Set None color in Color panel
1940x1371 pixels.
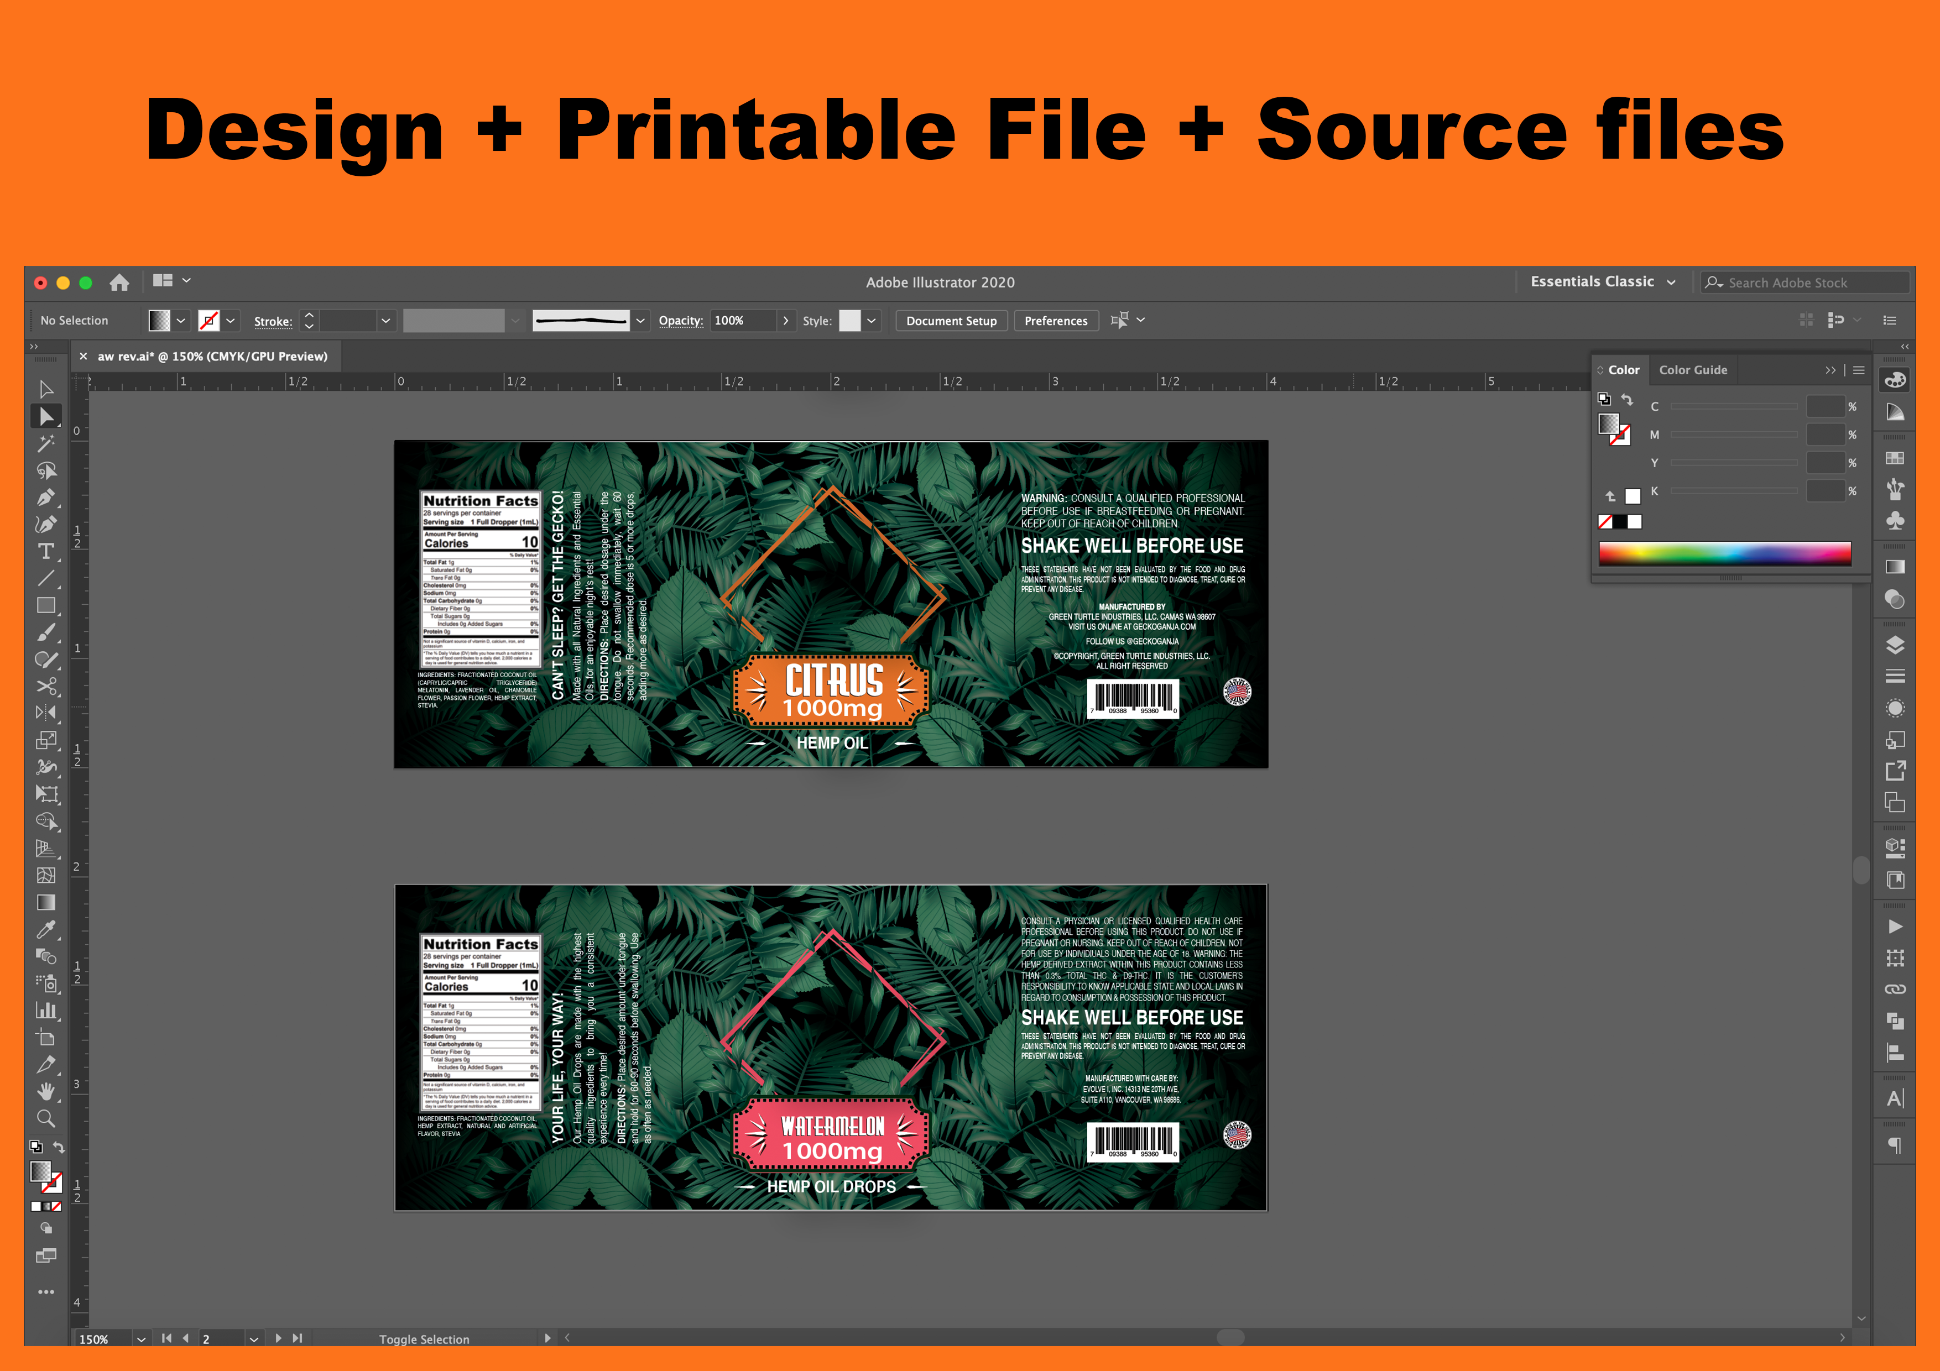tap(1605, 522)
